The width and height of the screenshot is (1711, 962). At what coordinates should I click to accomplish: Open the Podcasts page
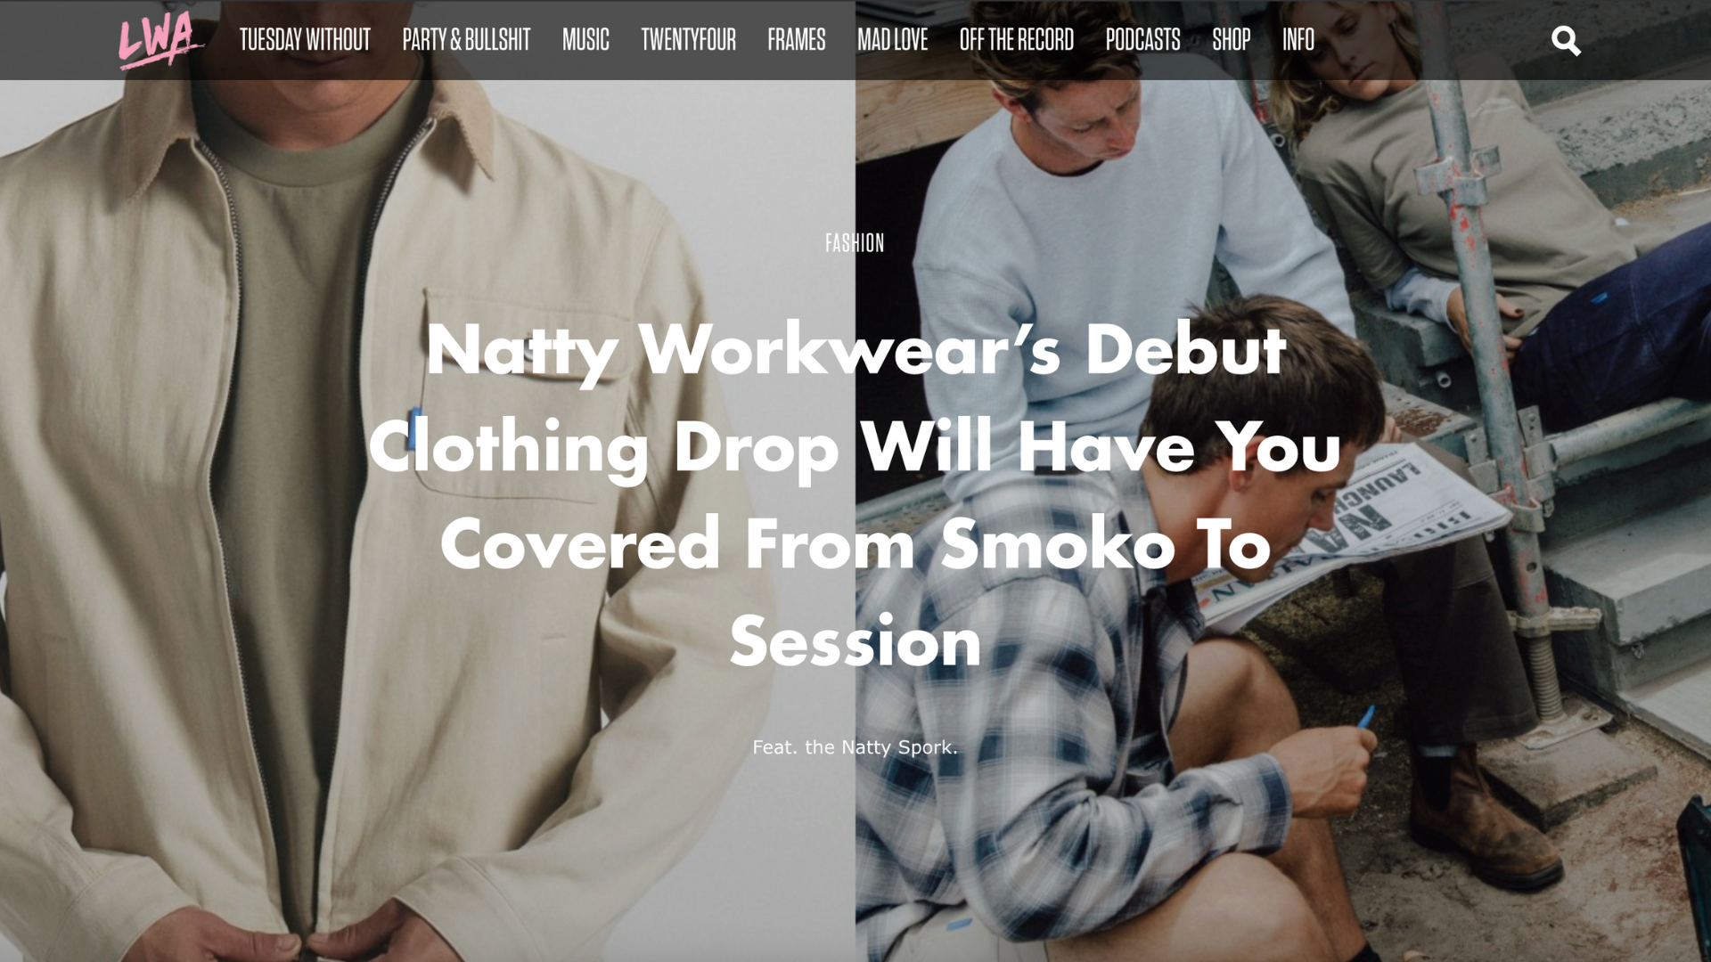1142,40
